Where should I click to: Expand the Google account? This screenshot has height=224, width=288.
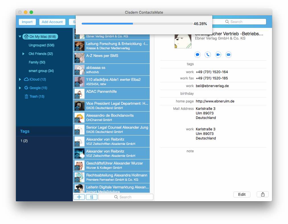click(20, 88)
